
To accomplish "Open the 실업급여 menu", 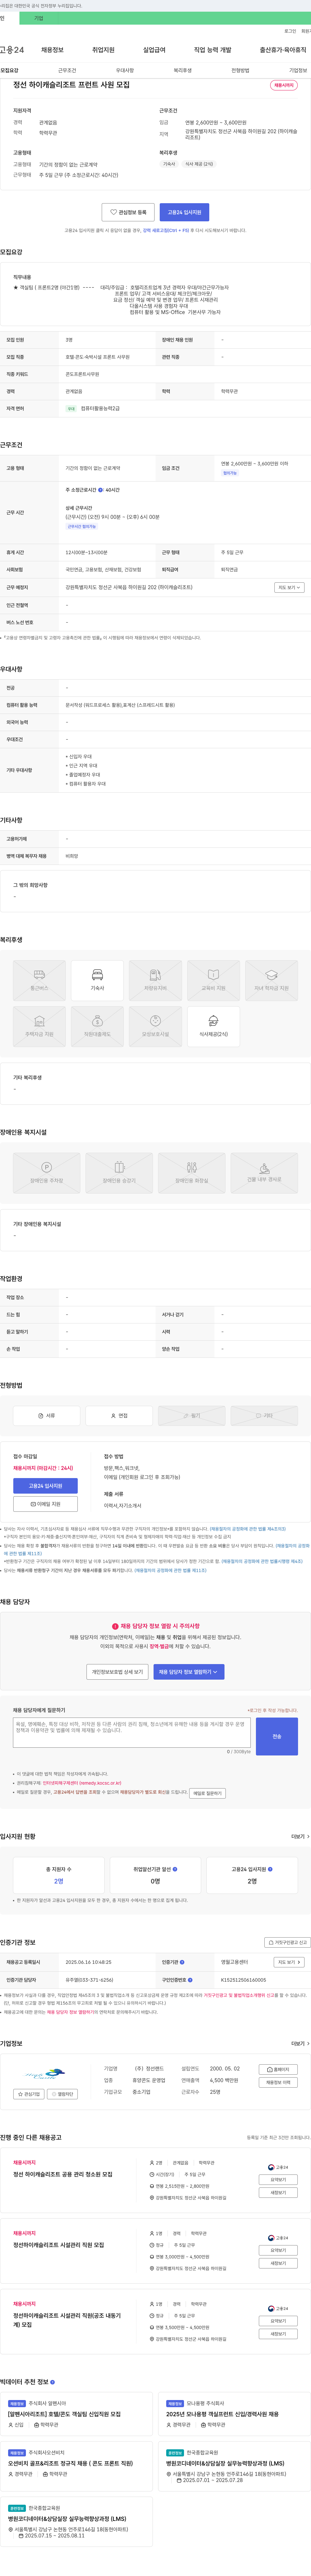I will [x=154, y=50].
